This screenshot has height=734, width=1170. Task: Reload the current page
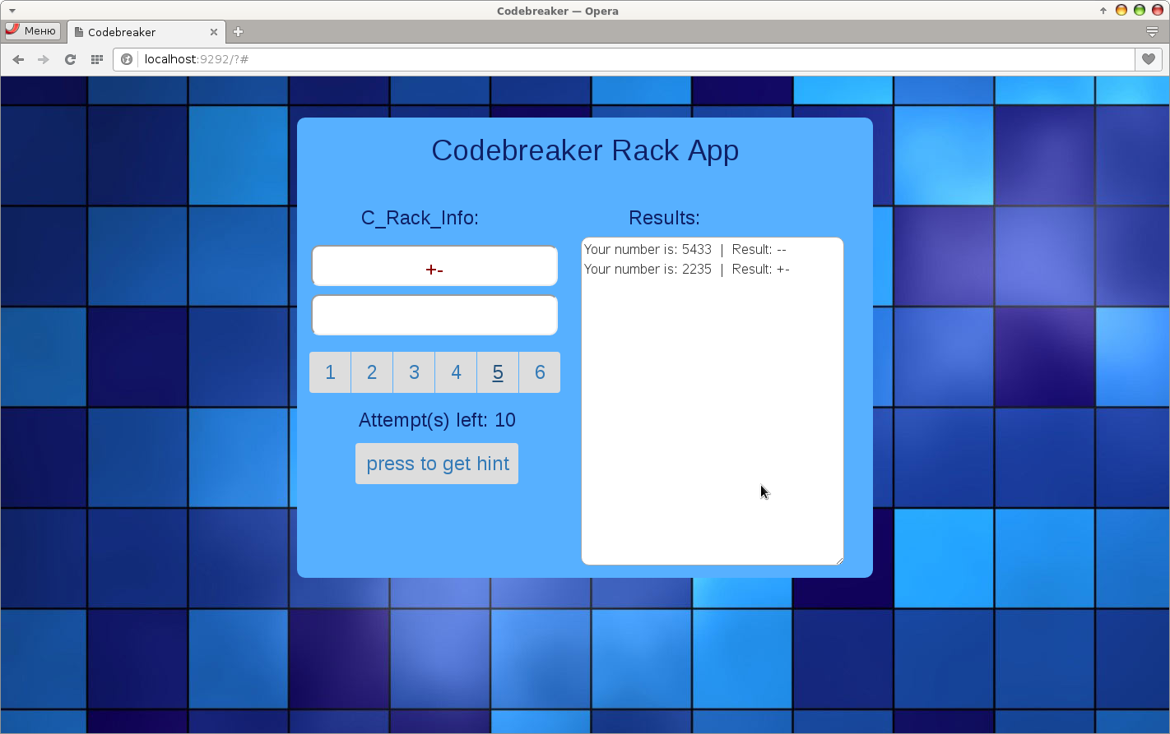tap(70, 59)
